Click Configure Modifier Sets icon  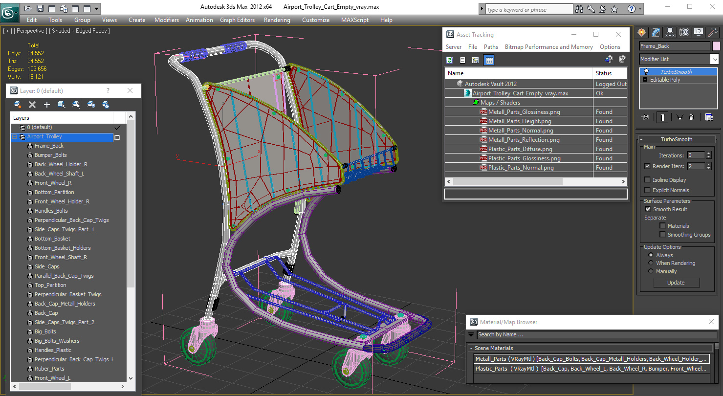(x=709, y=117)
